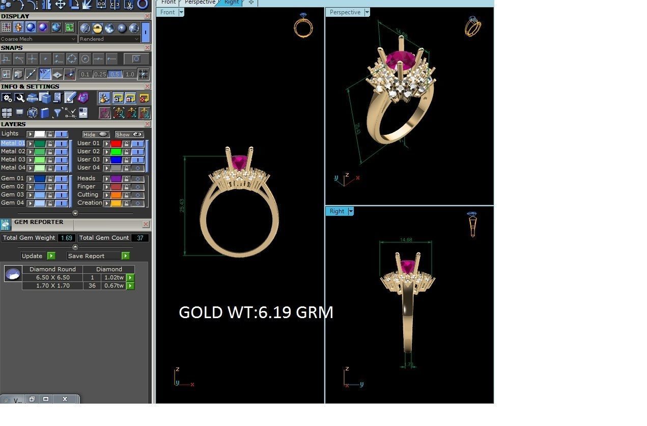Toggle lock on User 01 layer
The image size is (647, 426).
tap(127, 144)
